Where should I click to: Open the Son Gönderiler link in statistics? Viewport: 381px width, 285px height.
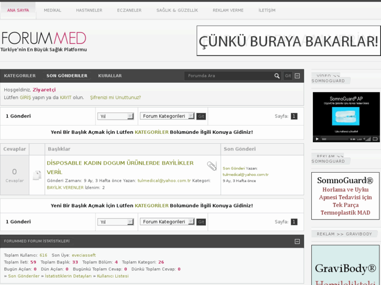coord(24,276)
